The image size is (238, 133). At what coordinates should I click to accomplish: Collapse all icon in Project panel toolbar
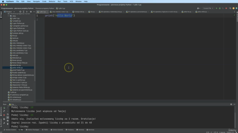[x=27, y=11]
